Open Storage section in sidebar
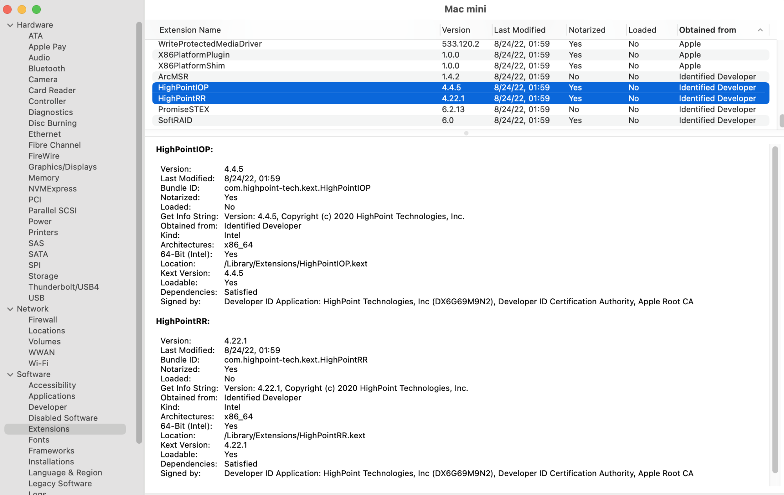The width and height of the screenshot is (784, 495). [43, 276]
